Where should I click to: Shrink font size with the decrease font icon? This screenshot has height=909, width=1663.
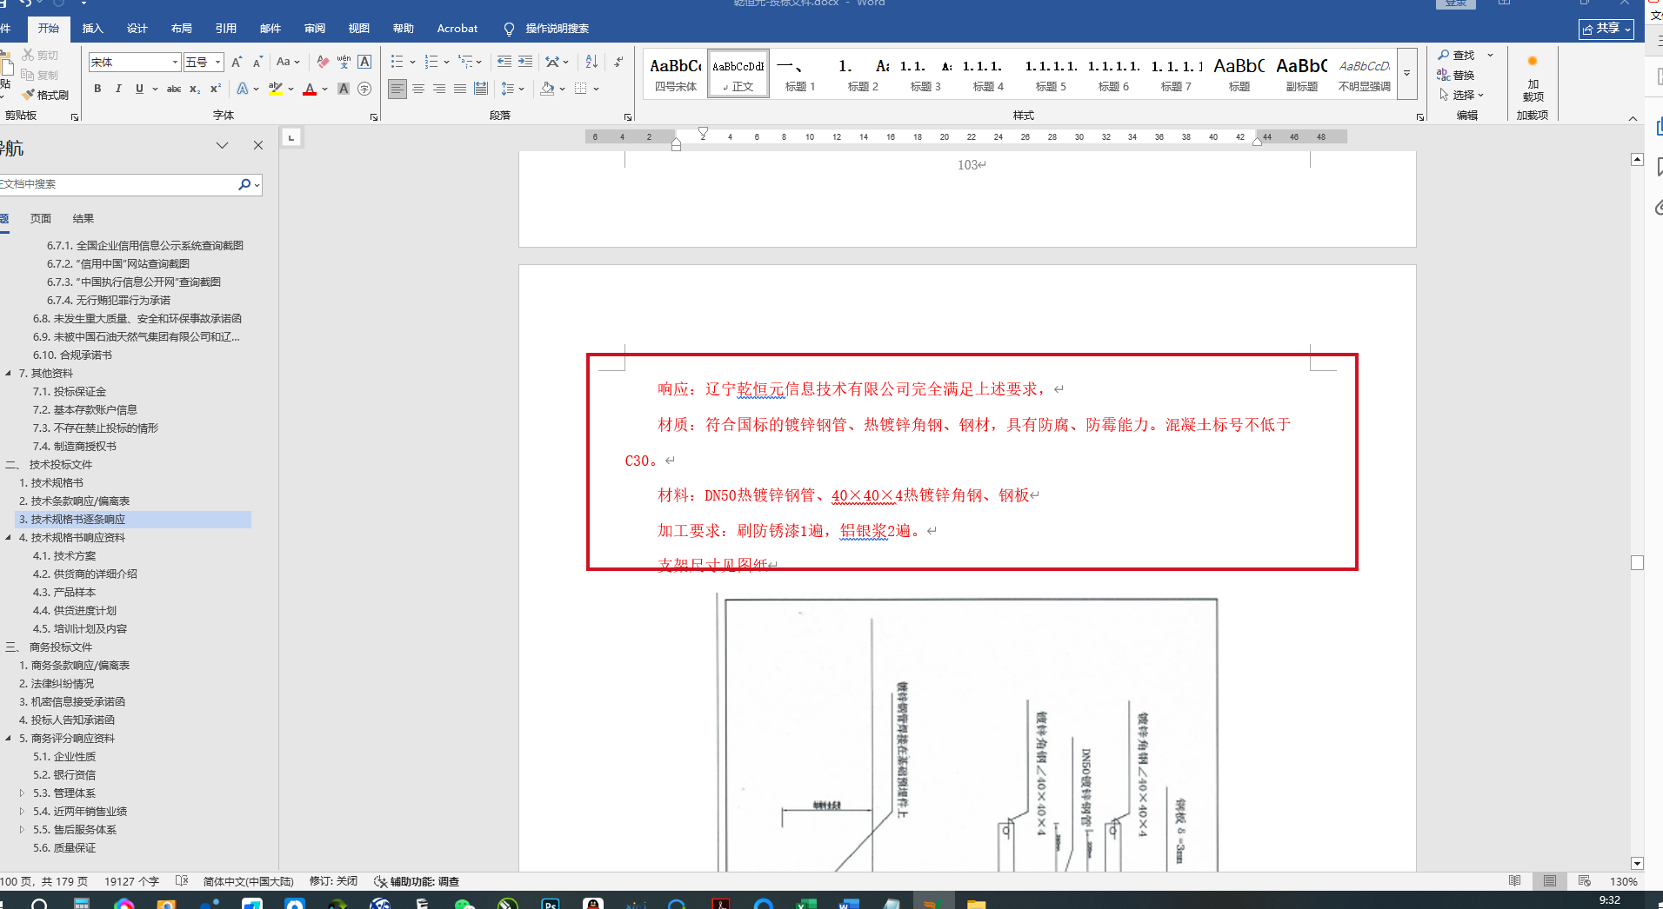[257, 63]
